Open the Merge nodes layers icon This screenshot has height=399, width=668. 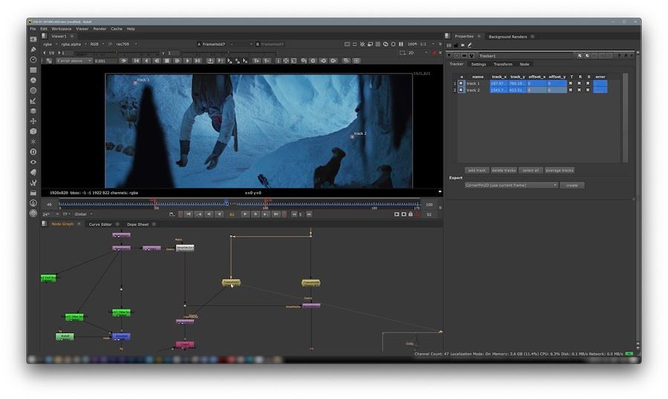[x=33, y=111]
